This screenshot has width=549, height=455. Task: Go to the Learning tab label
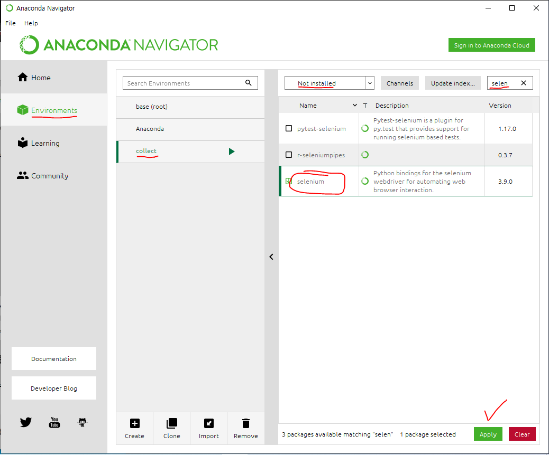click(45, 143)
